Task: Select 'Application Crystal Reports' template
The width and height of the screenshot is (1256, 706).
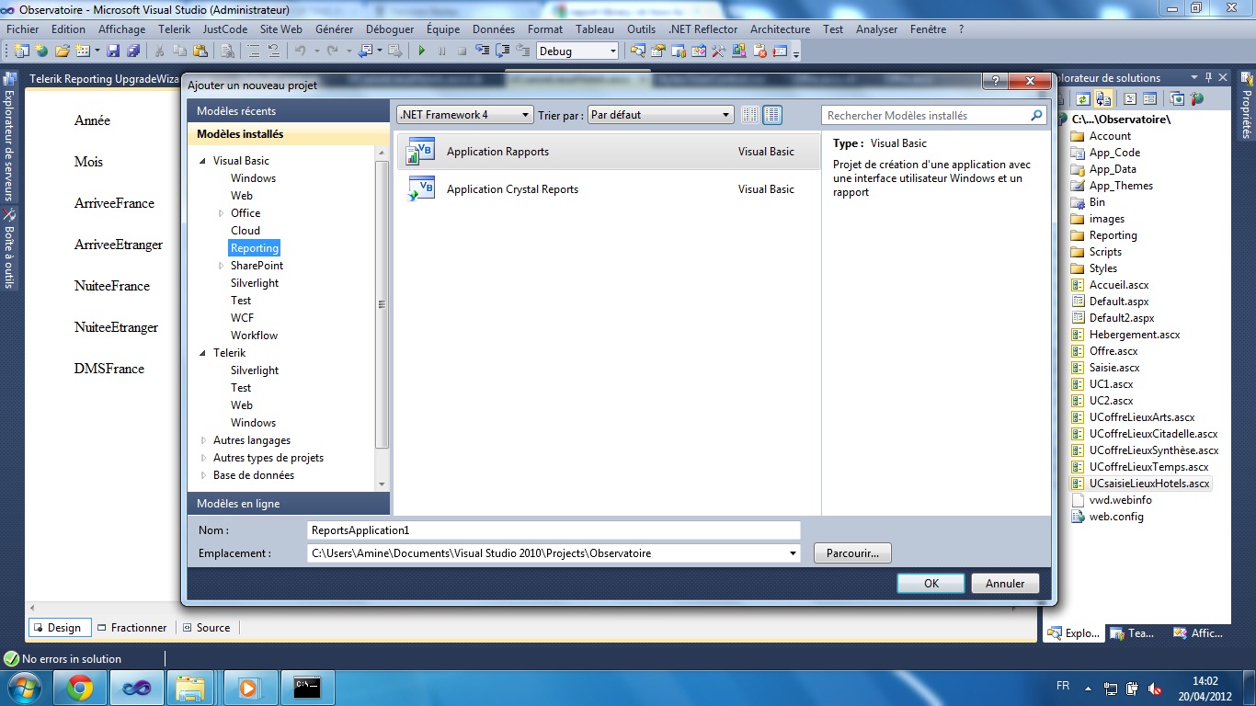Action: 608,189
